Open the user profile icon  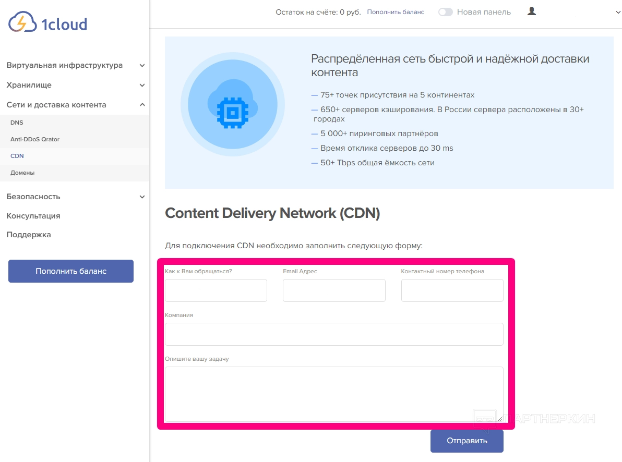coord(532,11)
